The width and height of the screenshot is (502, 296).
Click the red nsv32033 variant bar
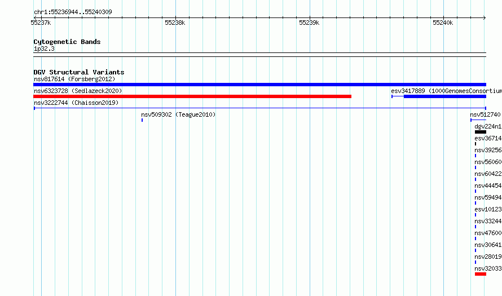tap(481, 274)
